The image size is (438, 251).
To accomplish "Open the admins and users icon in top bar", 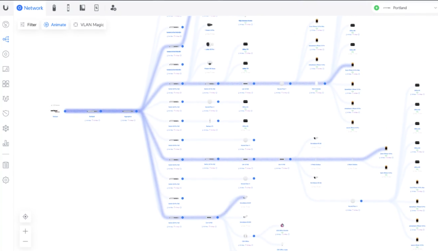I will [113, 8].
